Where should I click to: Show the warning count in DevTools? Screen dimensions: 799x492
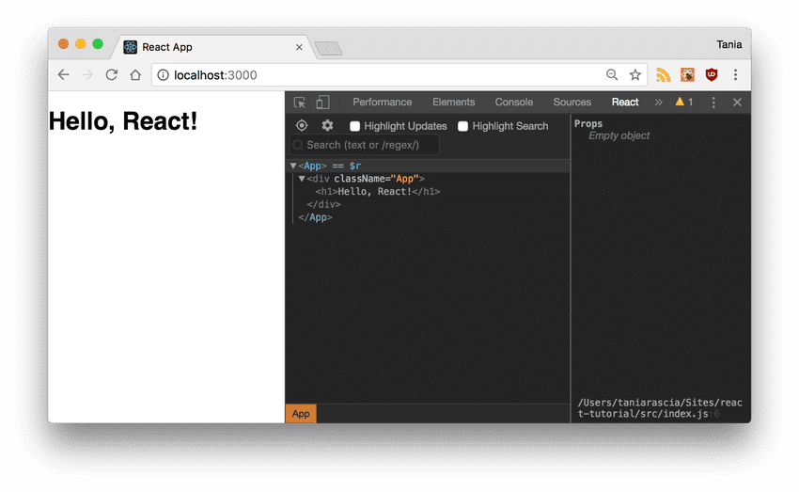click(x=683, y=102)
